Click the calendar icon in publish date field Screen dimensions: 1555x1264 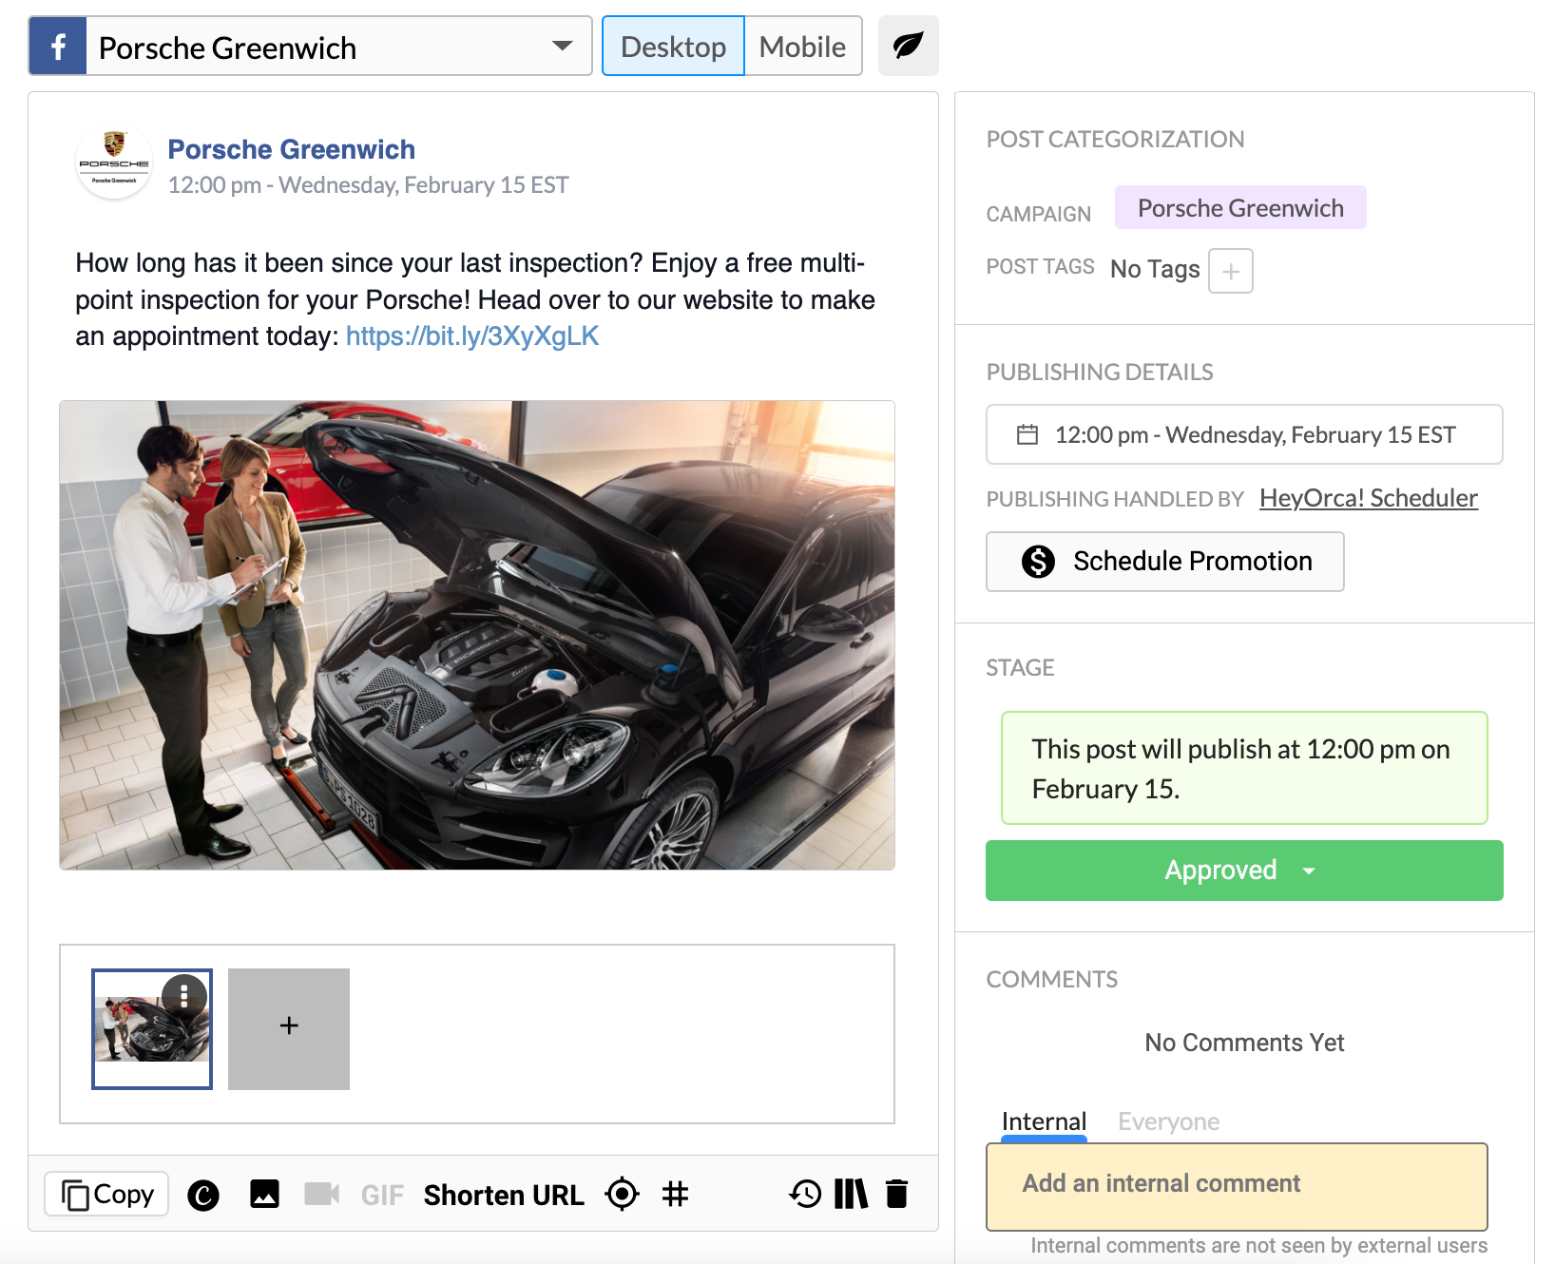tap(1027, 434)
